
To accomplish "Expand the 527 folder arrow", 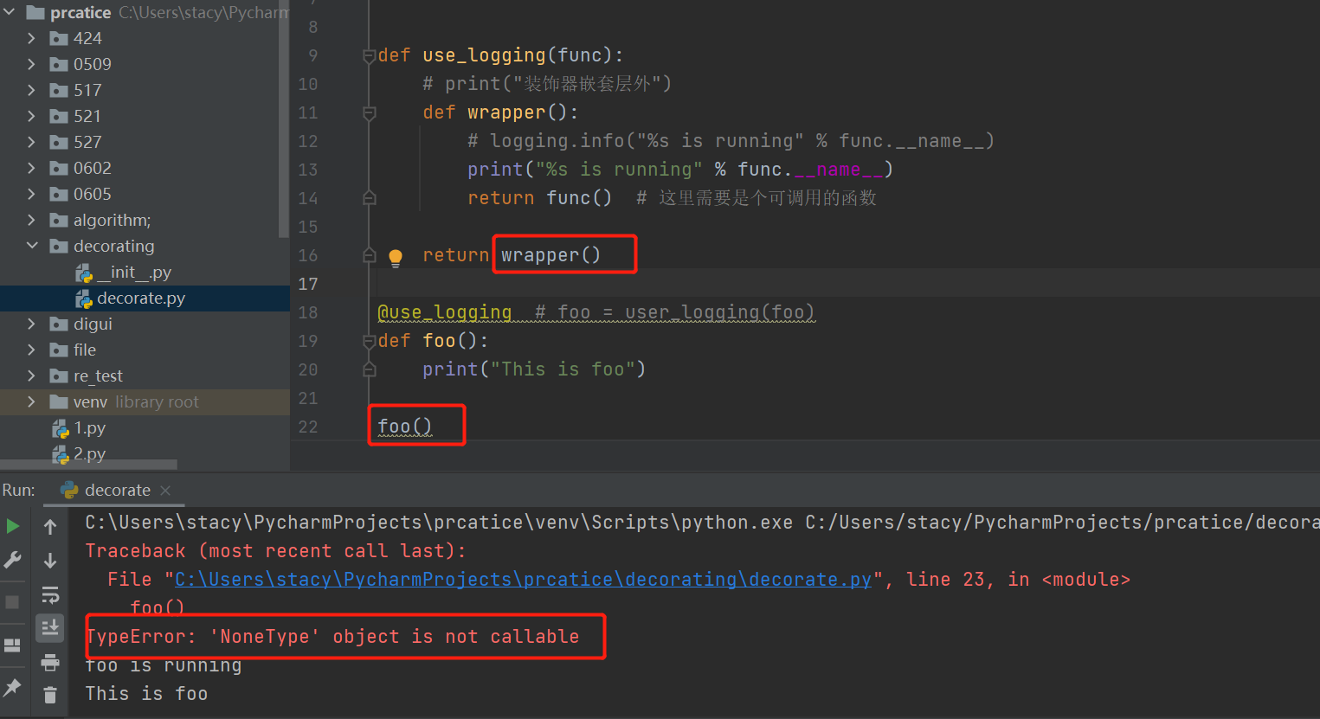I will [31, 142].
